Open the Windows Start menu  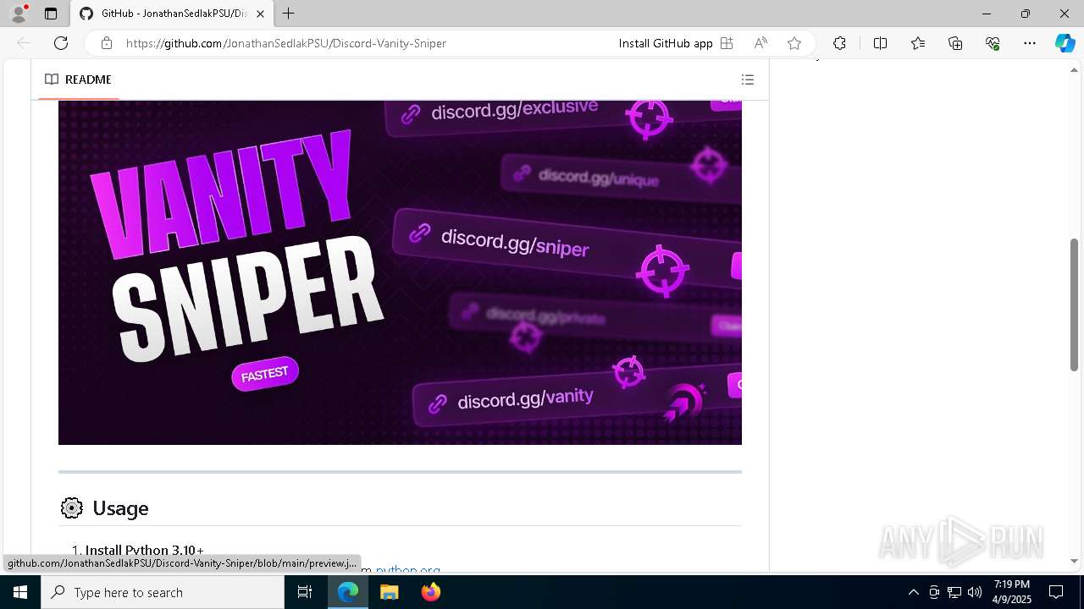pyautogui.click(x=20, y=592)
